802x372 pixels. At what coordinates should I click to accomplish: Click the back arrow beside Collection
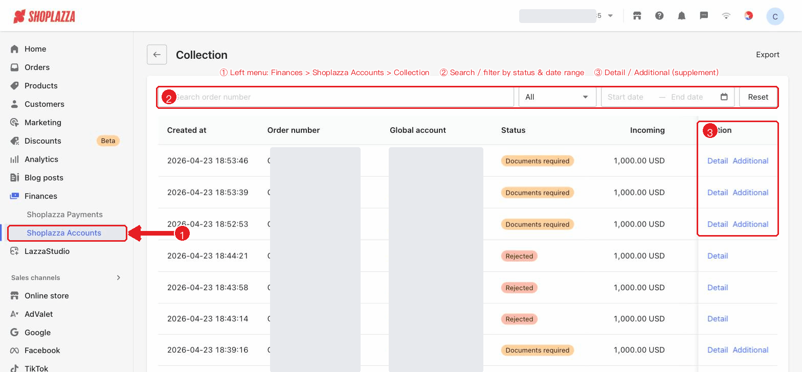click(157, 55)
